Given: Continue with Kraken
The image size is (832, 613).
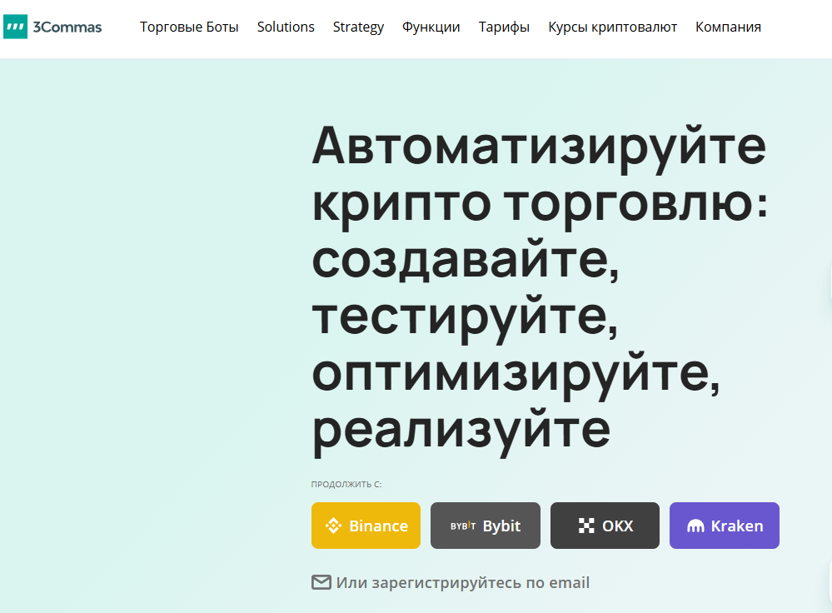Looking at the screenshot, I should click(724, 526).
